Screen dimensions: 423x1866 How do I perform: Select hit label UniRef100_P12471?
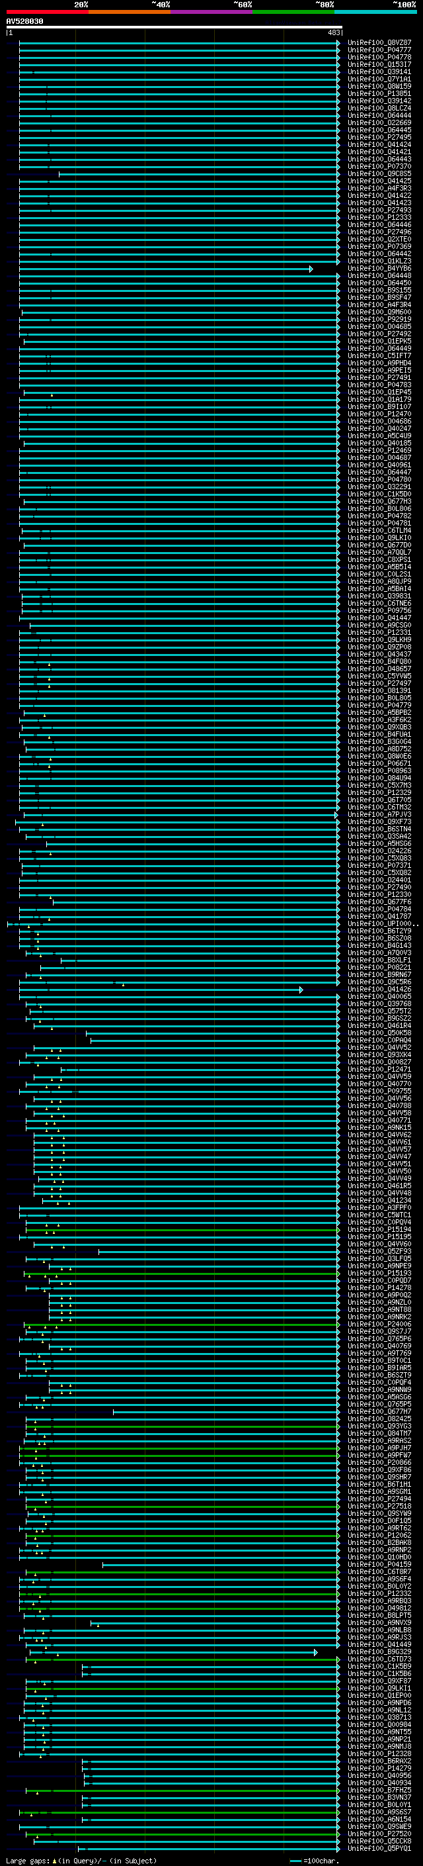[x=379, y=1069]
